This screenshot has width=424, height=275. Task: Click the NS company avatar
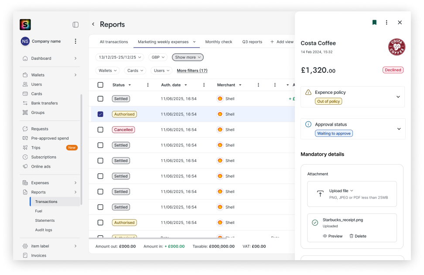(x=25, y=41)
